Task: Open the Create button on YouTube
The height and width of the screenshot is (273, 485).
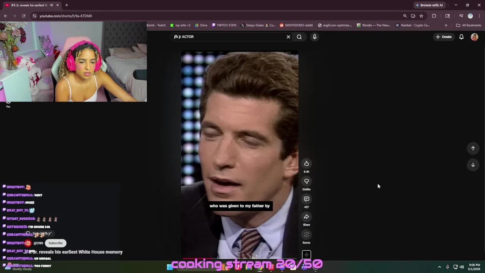Action: pos(444,37)
